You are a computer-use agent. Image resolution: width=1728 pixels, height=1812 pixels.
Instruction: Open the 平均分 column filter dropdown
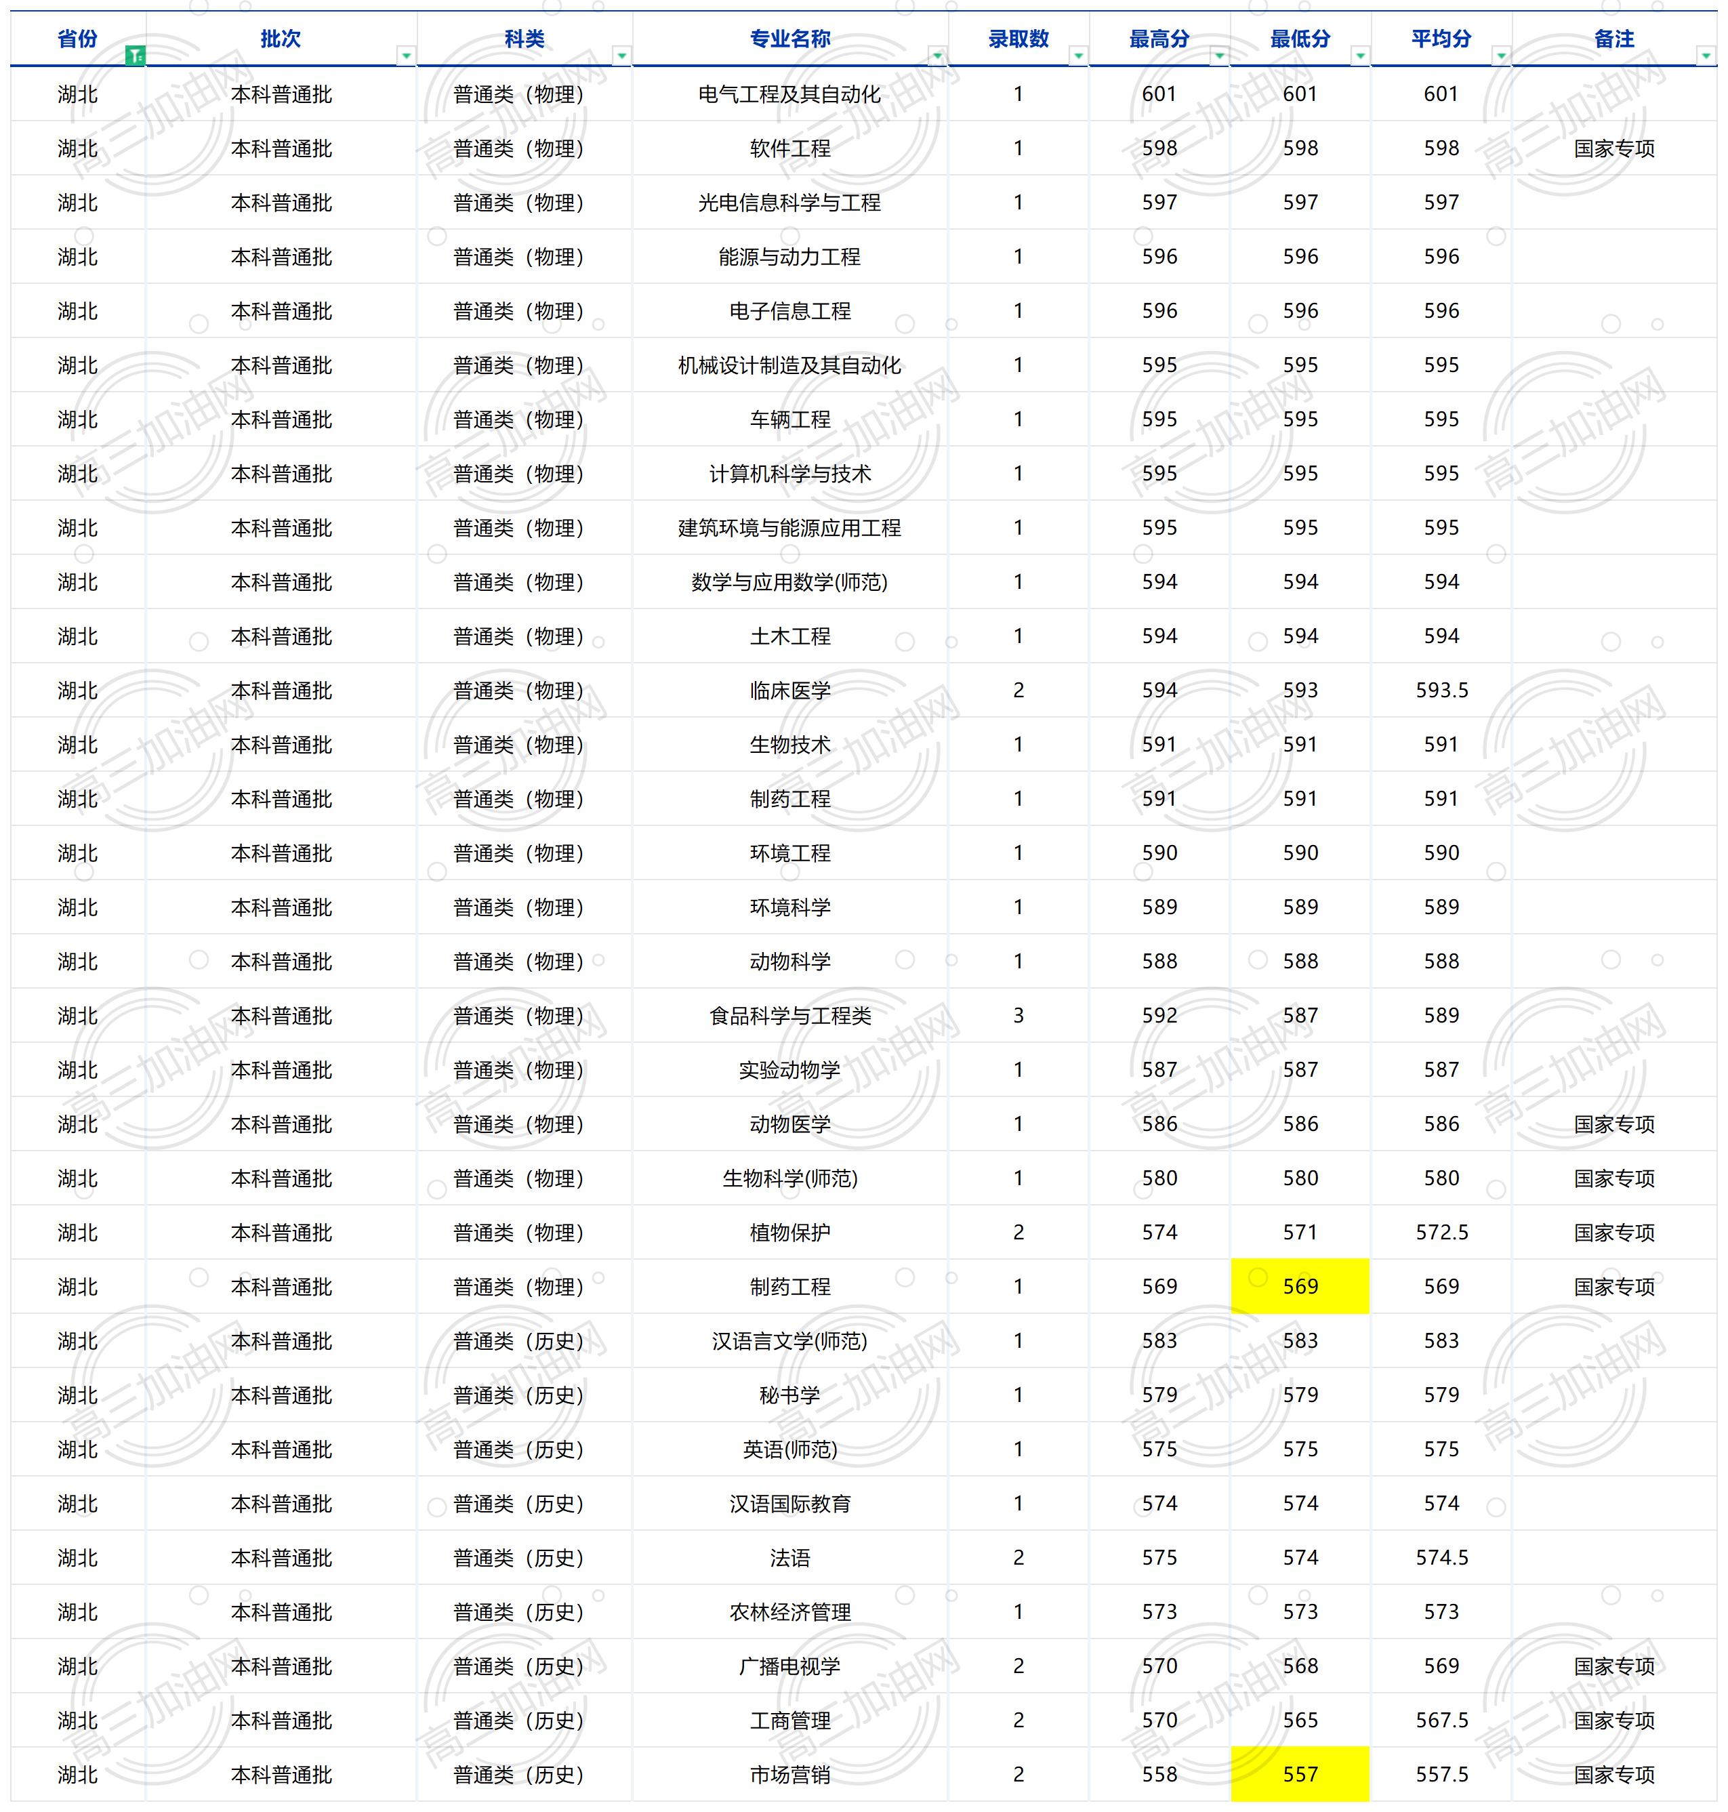pyautogui.click(x=1502, y=56)
